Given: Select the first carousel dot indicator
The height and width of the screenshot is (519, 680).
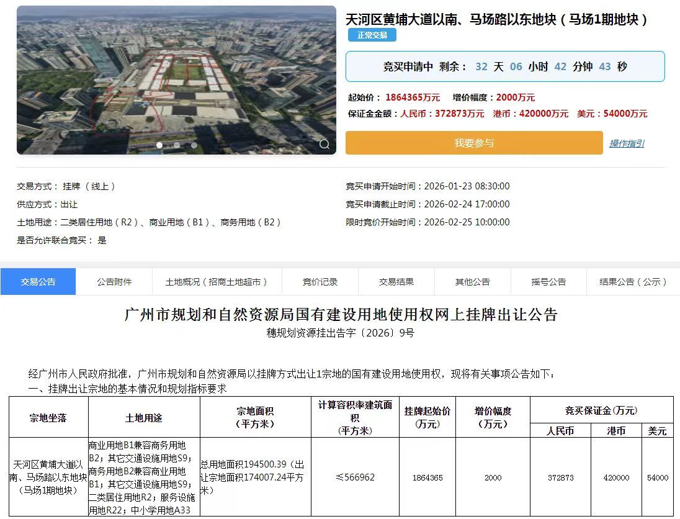Looking at the screenshot, I should [159, 145].
